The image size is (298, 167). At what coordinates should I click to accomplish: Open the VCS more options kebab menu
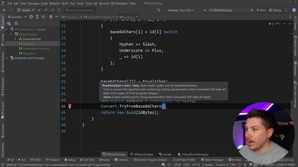coord(59,10)
